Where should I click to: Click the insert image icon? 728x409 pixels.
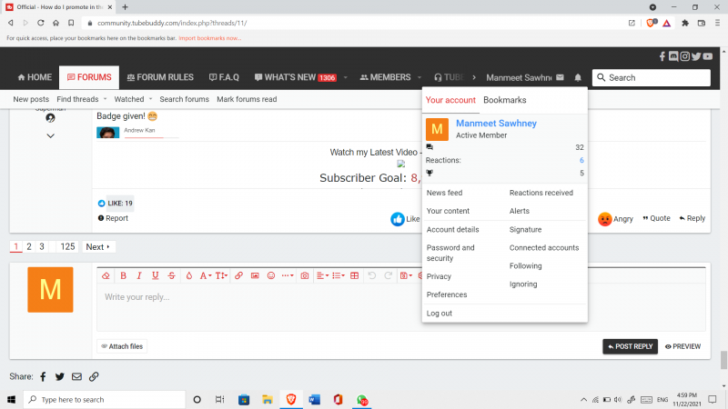pos(255,275)
